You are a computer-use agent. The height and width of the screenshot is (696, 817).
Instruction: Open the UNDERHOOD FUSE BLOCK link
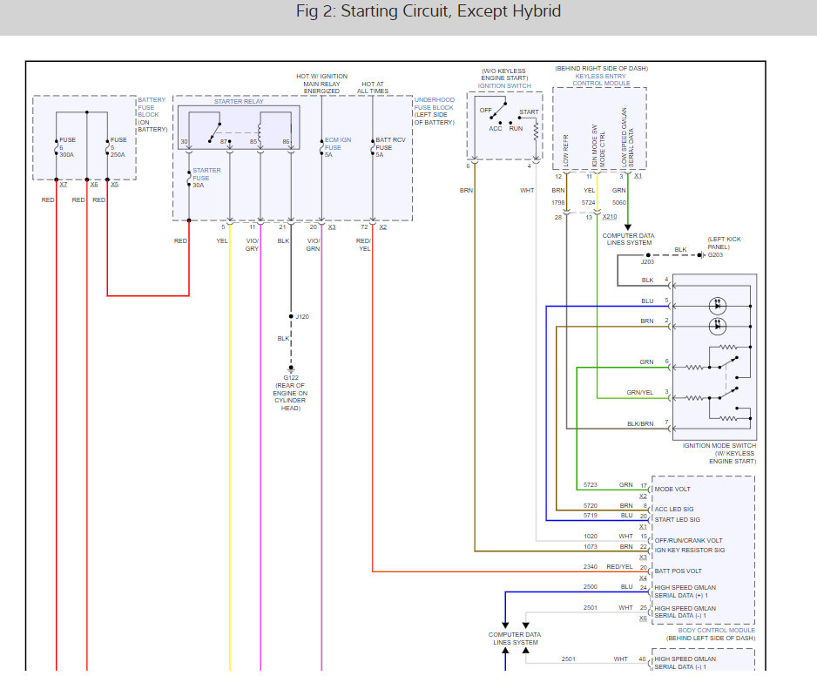click(x=434, y=104)
